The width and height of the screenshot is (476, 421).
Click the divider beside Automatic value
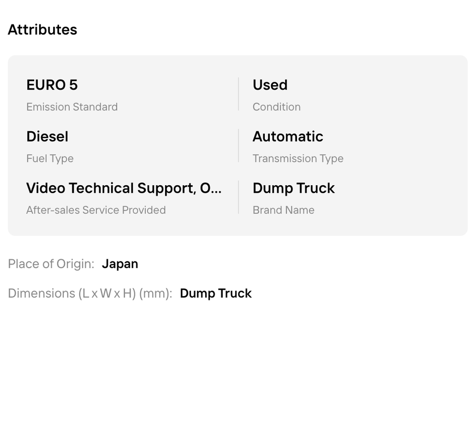(x=238, y=146)
